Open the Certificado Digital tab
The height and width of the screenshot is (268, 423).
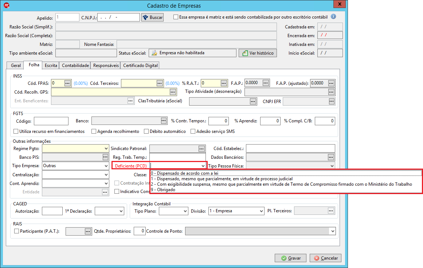click(140, 66)
